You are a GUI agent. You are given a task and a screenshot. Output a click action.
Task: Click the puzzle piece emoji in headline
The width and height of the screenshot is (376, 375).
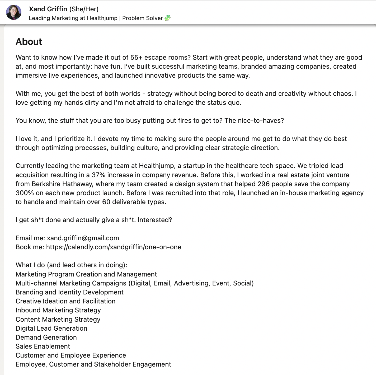168,18
